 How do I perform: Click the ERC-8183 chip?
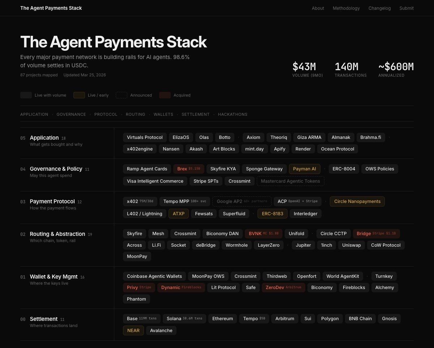pyautogui.click(x=272, y=214)
